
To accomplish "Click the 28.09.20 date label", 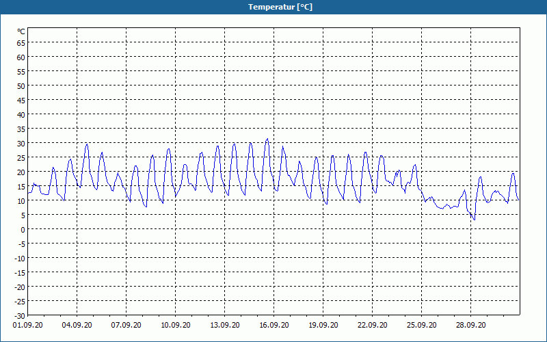I will tap(470, 325).
